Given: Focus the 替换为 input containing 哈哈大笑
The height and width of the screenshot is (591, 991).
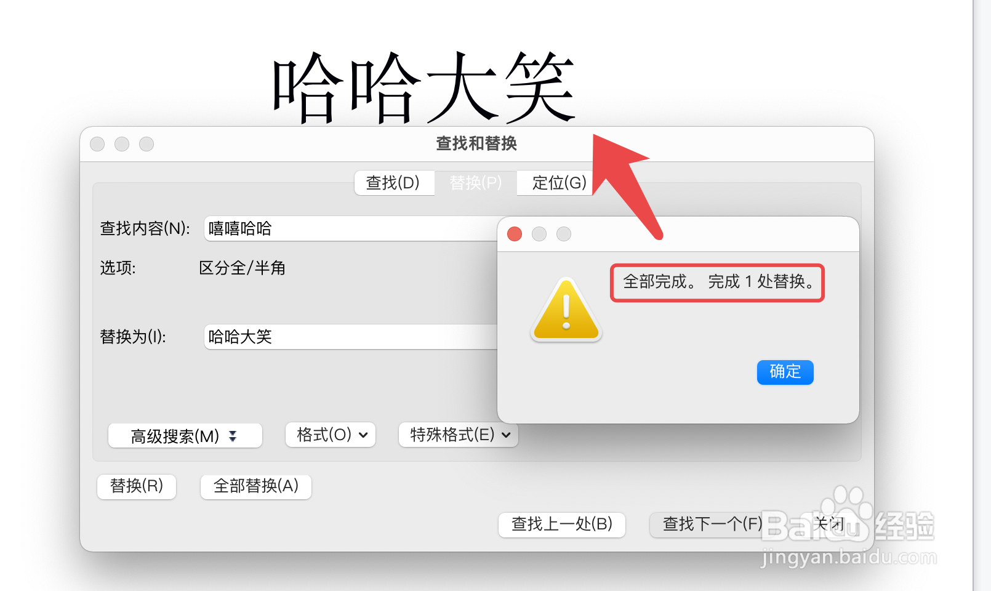Looking at the screenshot, I should [351, 337].
